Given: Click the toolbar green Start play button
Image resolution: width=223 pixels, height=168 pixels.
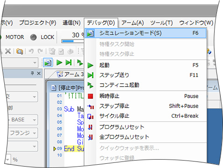Looking at the screenshot, I should tap(59, 63).
